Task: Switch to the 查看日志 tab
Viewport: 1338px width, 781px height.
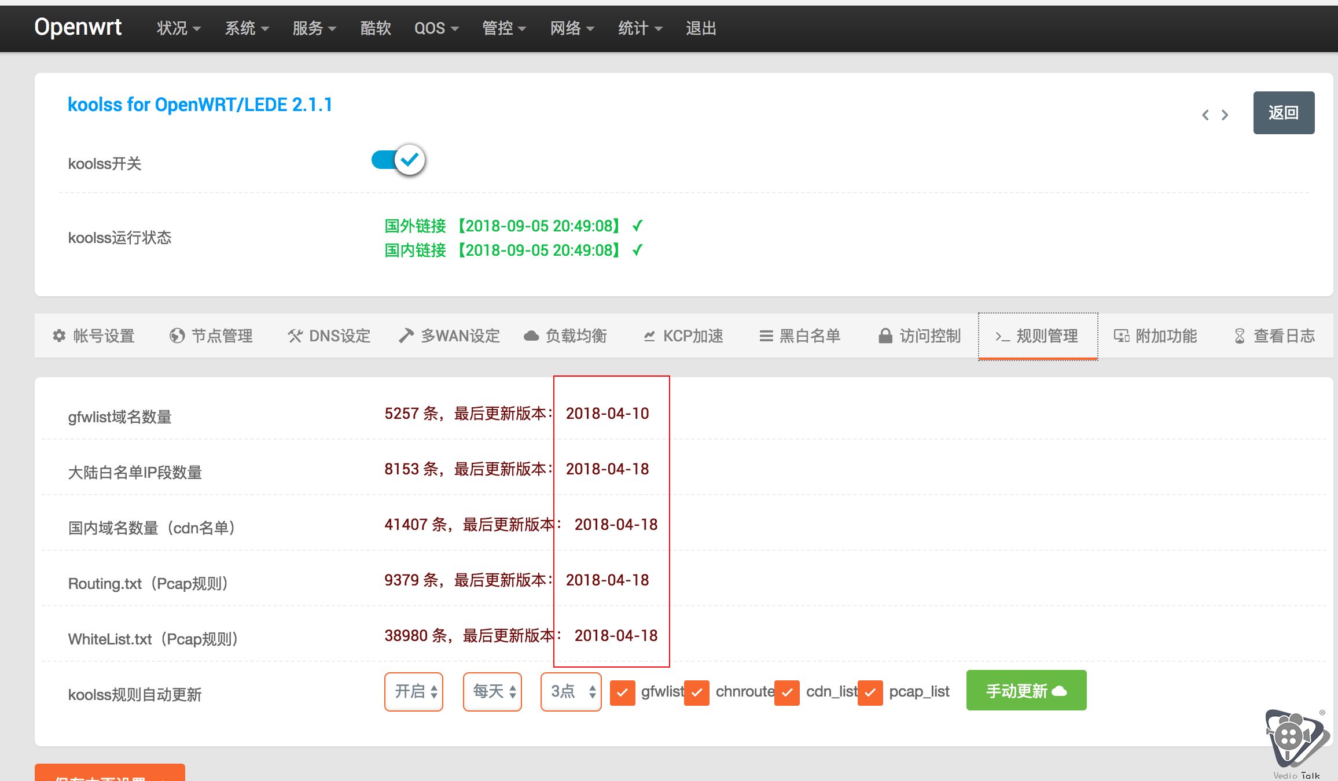Action: coord(1275,336)
